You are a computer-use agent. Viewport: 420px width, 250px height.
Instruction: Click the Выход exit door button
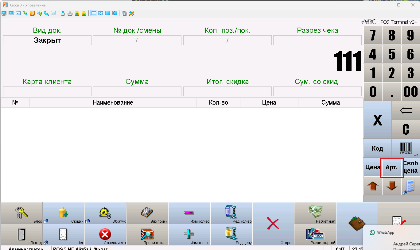coord(21,235)
